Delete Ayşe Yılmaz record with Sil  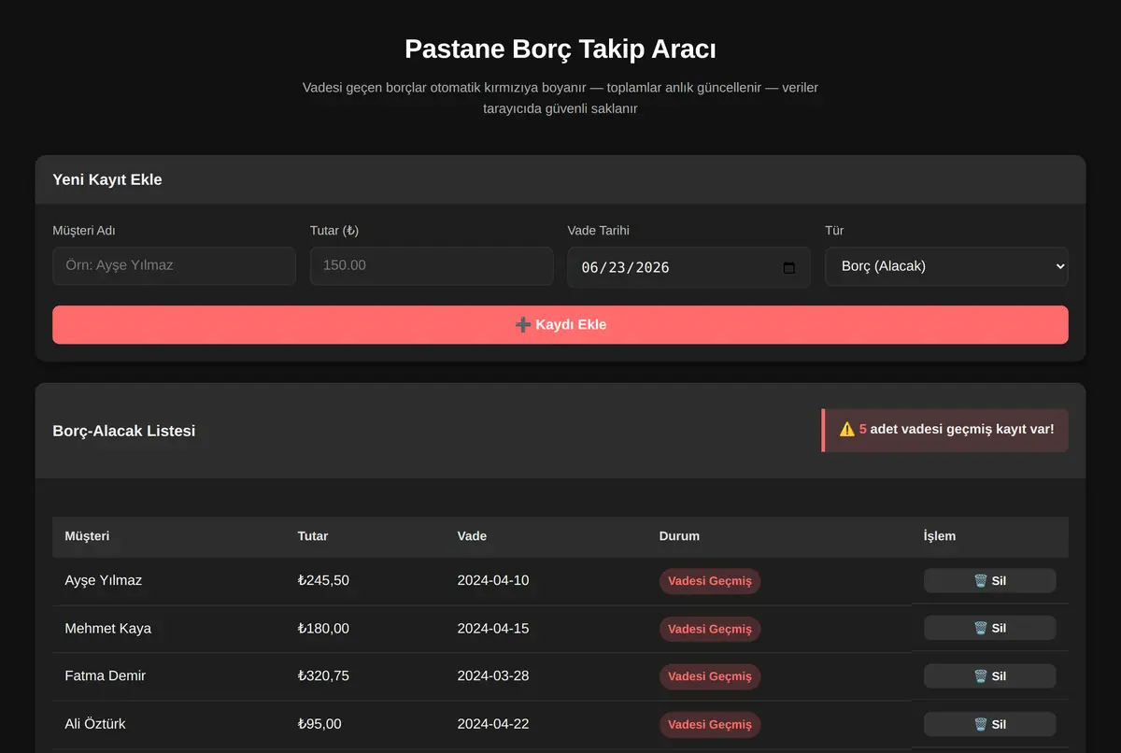[x=990, y=580]
